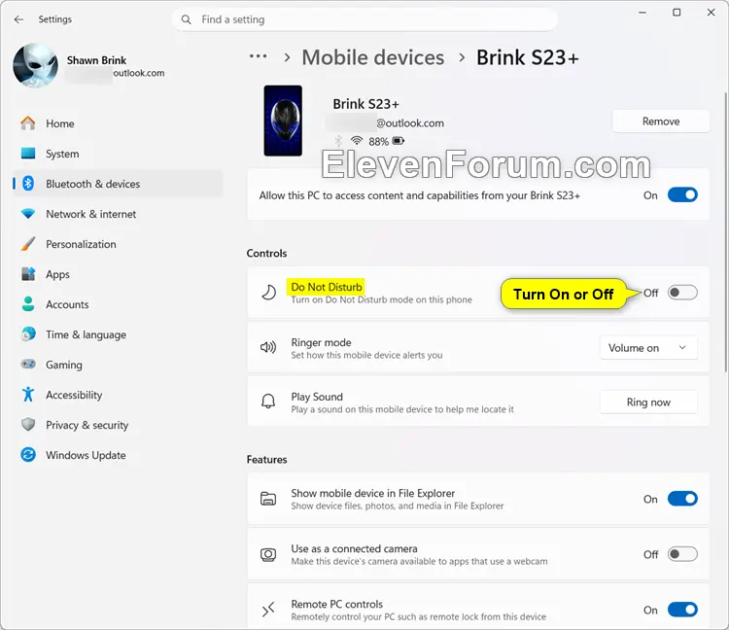Open Network & internet settings
This screenshot has width=729, height=630.
pos(118,214)
